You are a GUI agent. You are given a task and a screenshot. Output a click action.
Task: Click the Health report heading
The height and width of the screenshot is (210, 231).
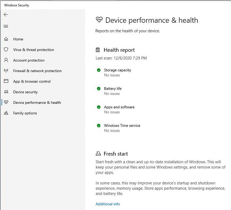[119, 50]
